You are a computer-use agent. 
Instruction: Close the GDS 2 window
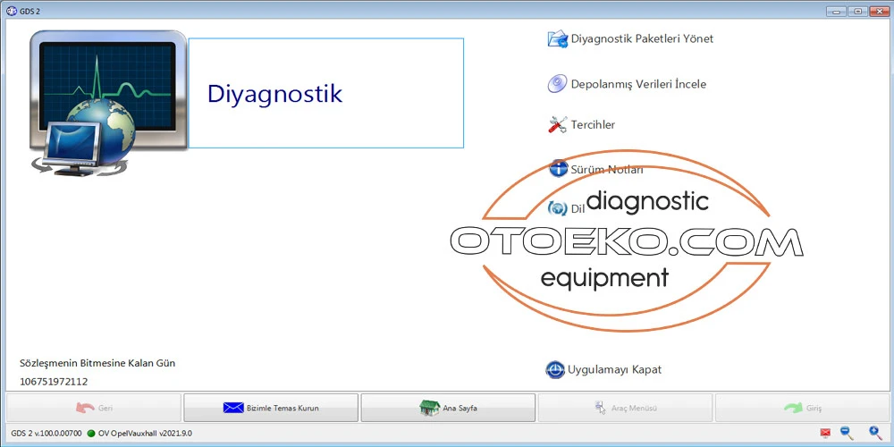point(879,11)
